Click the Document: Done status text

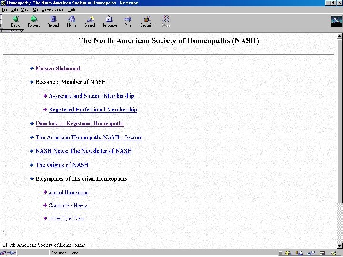pyautogui.click(x=64, y=253)
